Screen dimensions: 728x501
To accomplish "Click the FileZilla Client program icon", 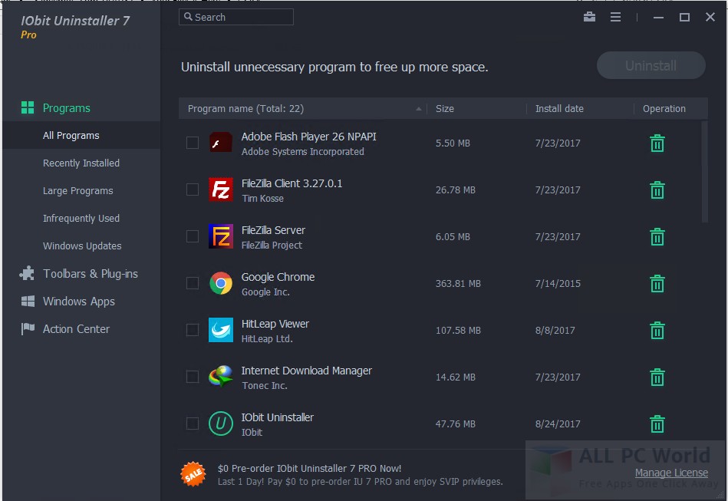I will tap(220, 190).
